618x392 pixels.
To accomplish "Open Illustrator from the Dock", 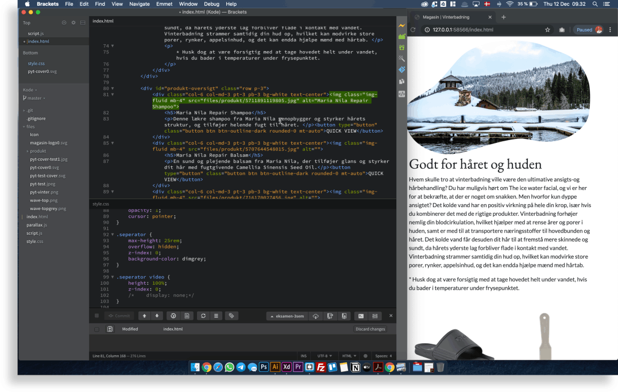I will [275, 367].
